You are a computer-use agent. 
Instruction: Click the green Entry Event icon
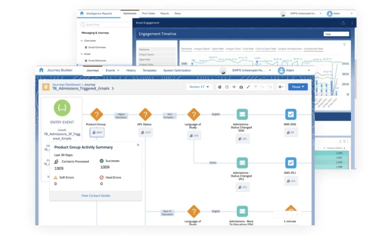pos(62,108)
